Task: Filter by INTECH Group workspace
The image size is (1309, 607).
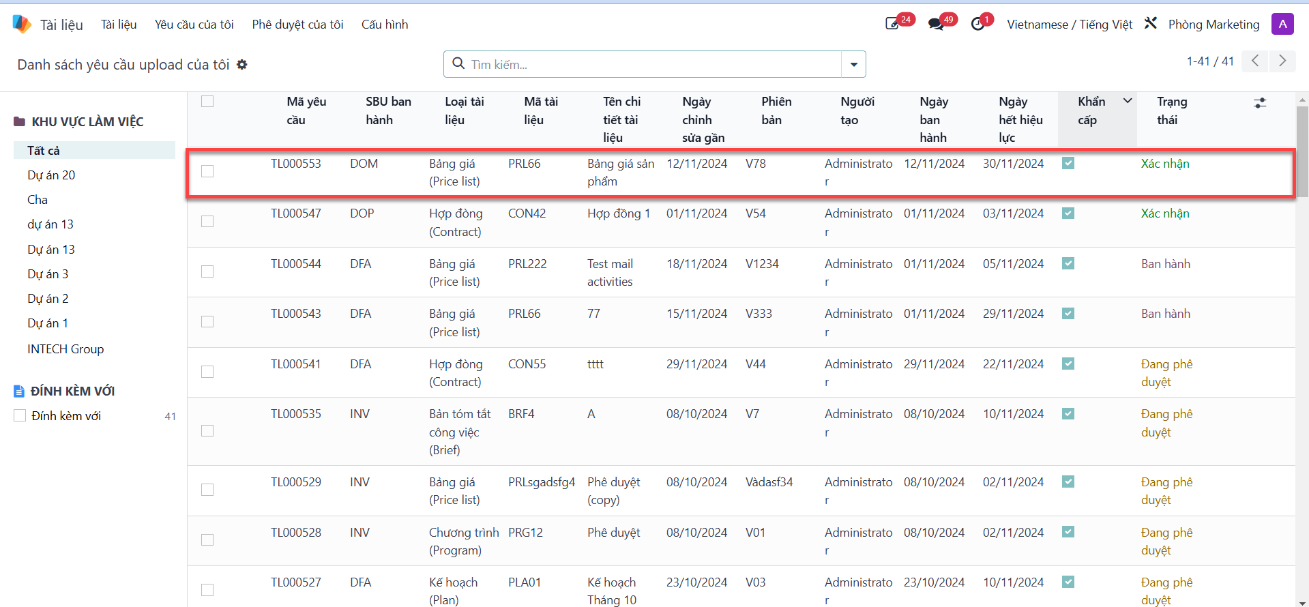Action: [65, 349]
